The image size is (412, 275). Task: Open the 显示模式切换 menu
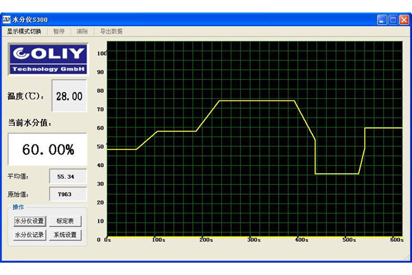tap(24, 32)
